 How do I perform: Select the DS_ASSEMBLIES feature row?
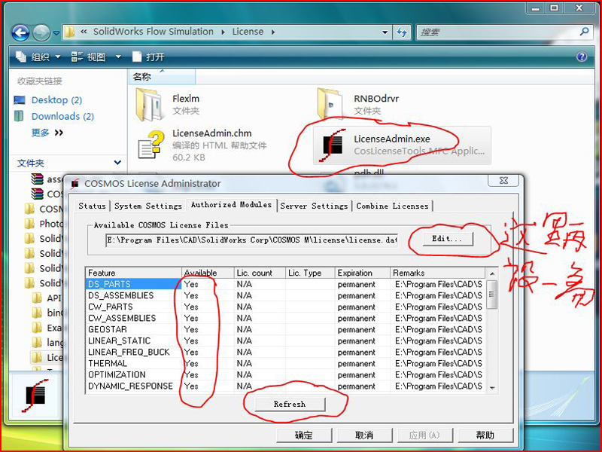pos(285,295)
